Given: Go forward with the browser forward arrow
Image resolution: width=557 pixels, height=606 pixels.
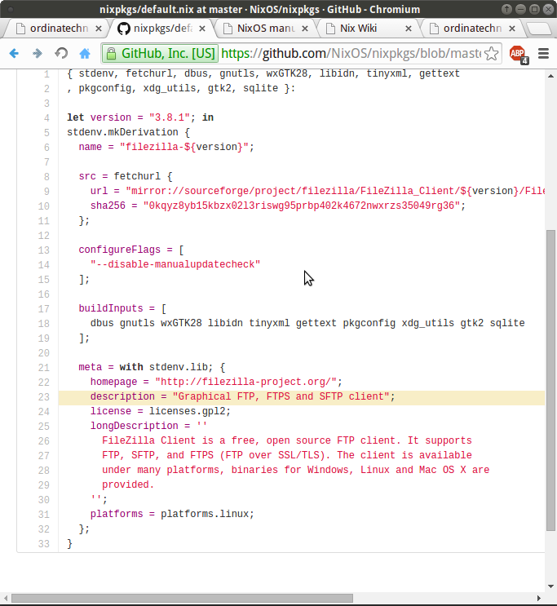Looking at the screenshot, I should click(38, 53).
